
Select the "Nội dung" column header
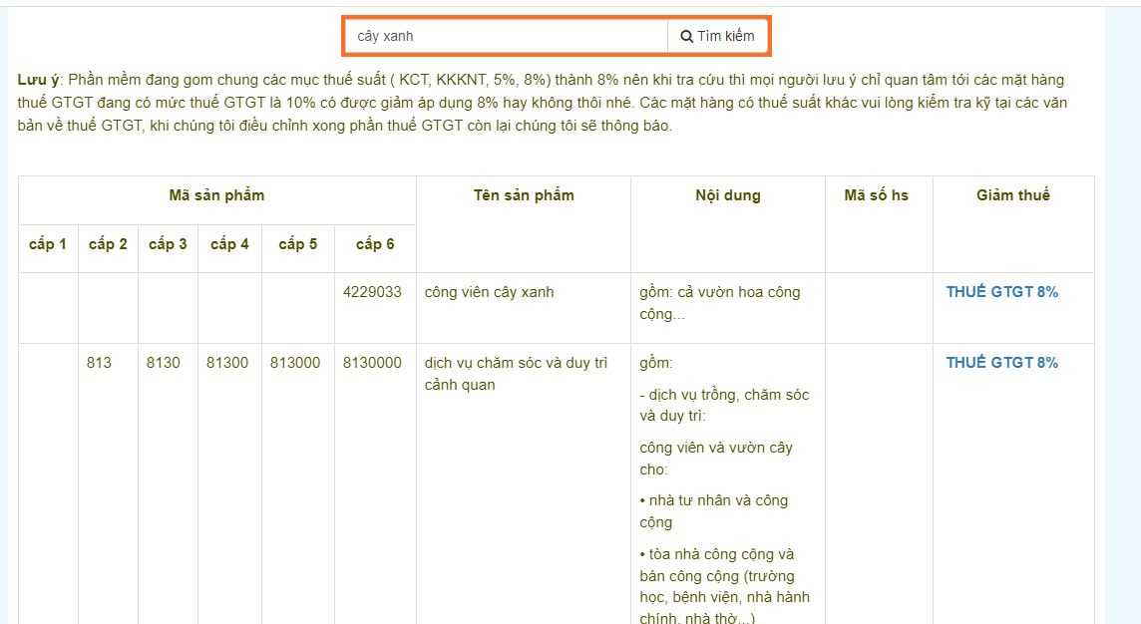click(x=727, y=195)
